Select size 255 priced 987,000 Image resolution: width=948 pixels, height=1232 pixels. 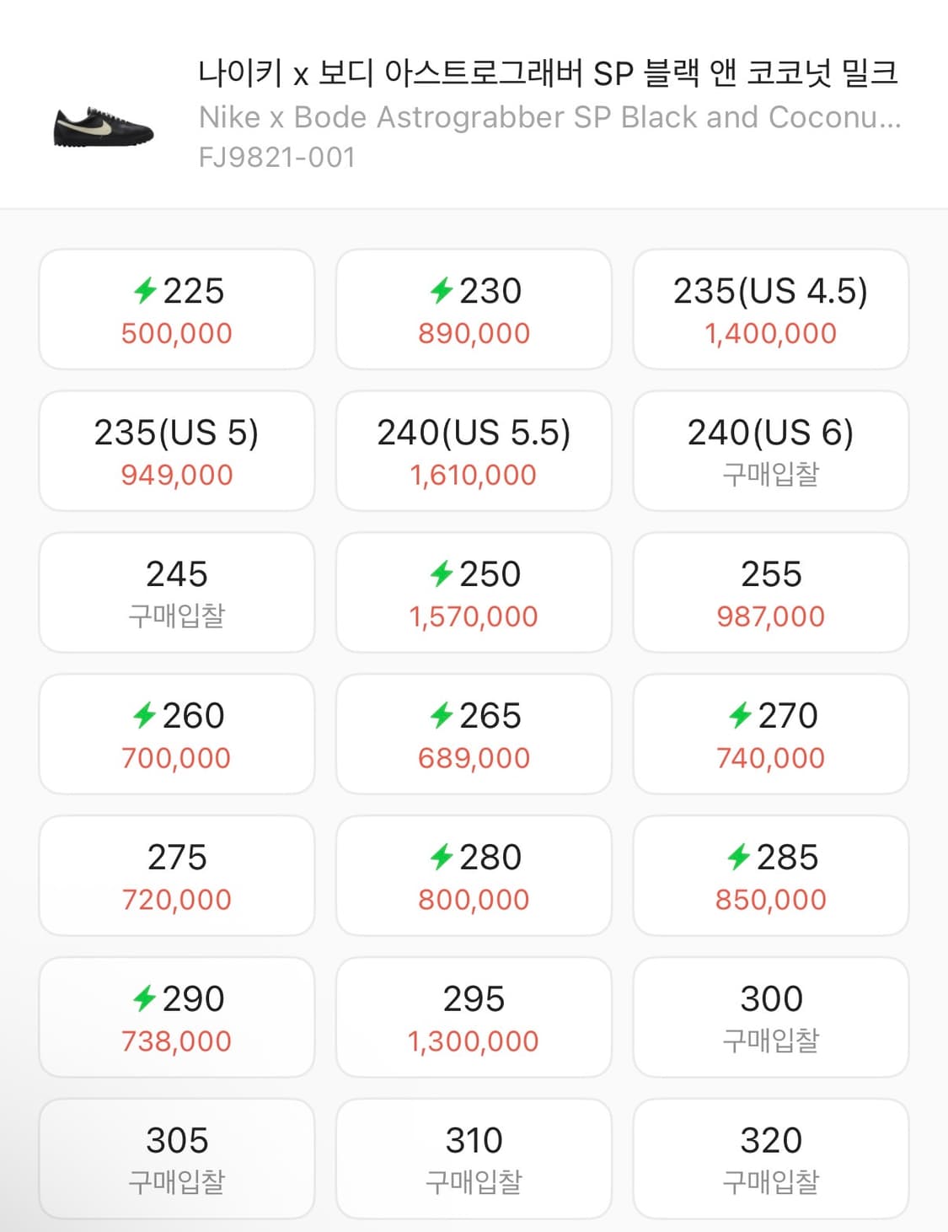click(770, 593)
